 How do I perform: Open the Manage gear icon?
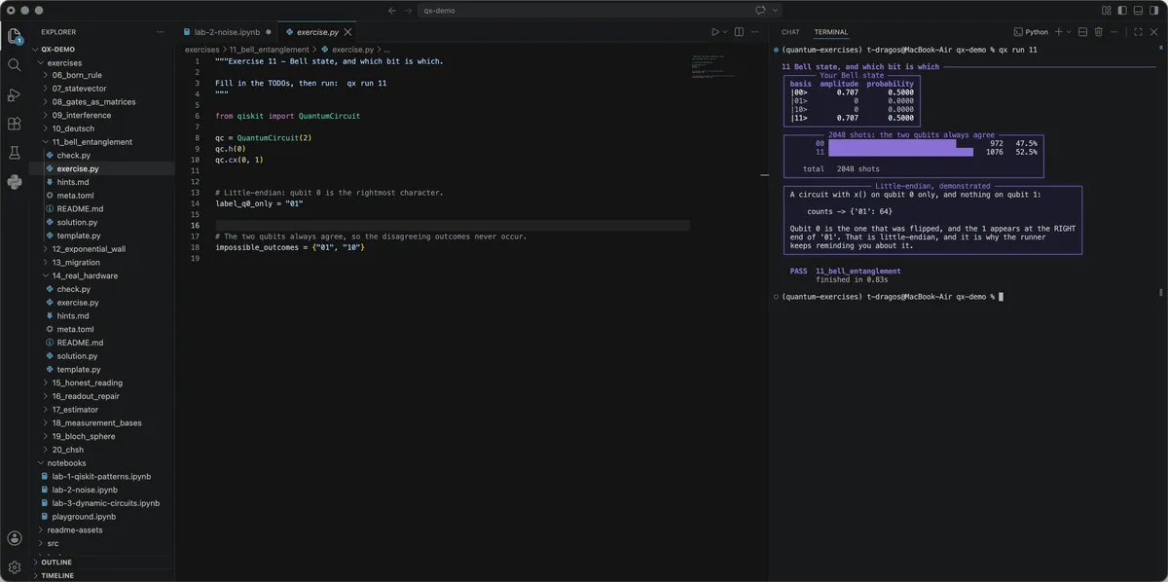pos(15,566)
